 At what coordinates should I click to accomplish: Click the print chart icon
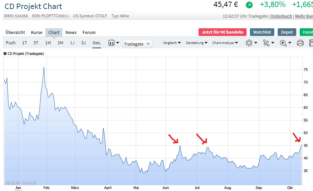coord(300,43)
